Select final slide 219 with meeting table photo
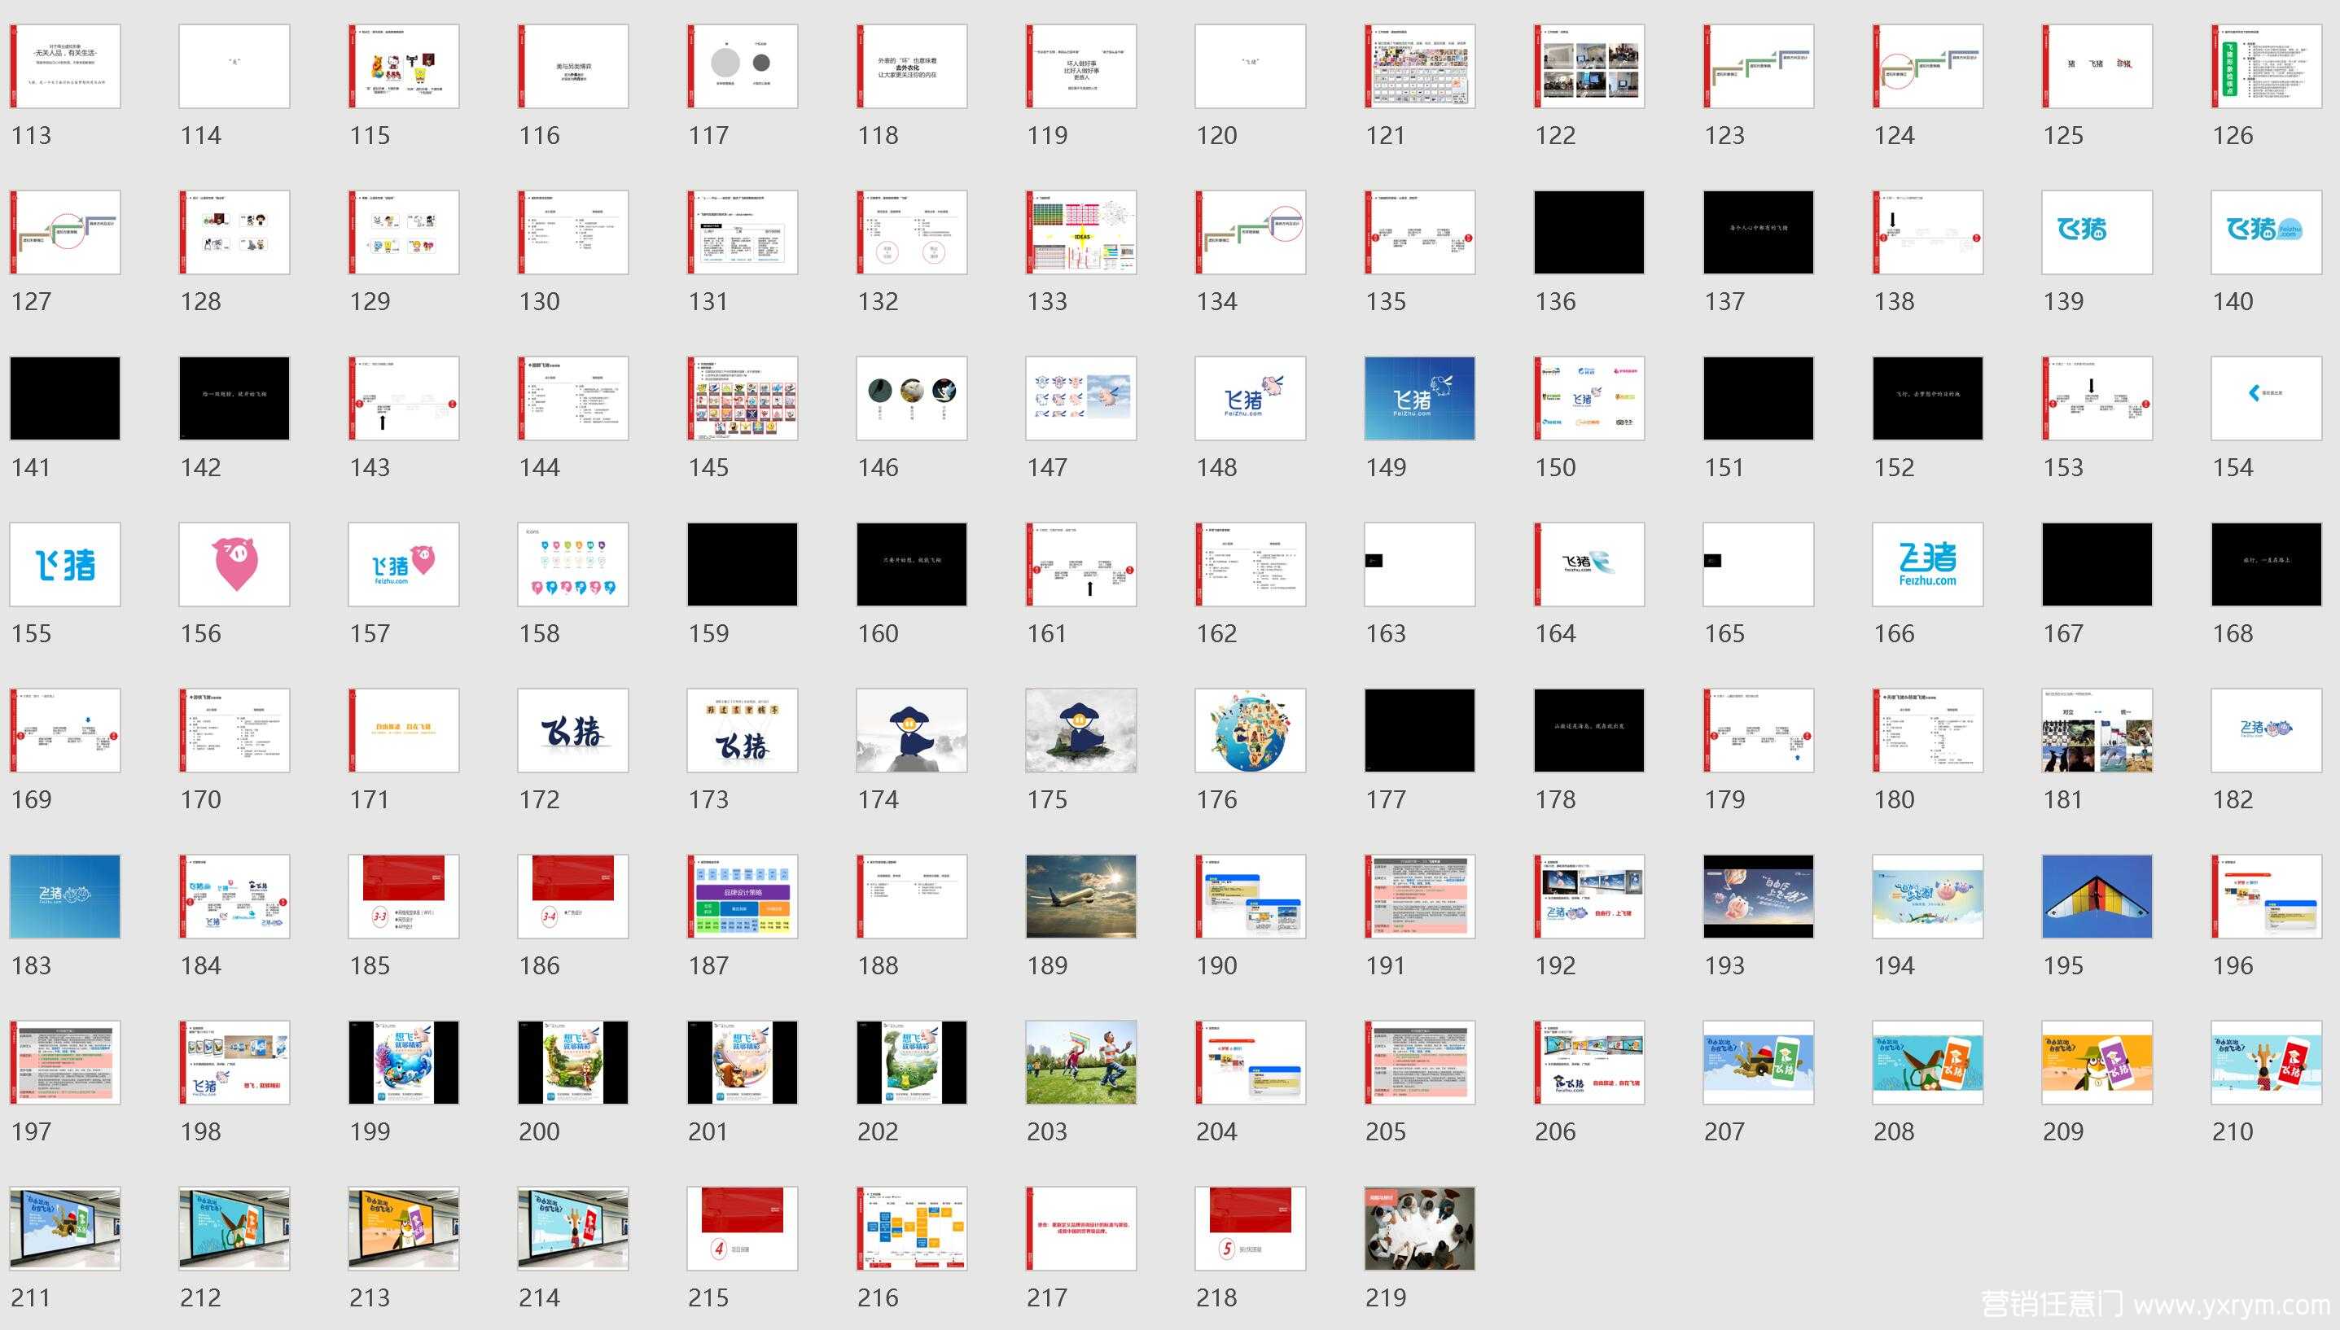This screenshot has height=1330, width=2340. (1419, 1228)
